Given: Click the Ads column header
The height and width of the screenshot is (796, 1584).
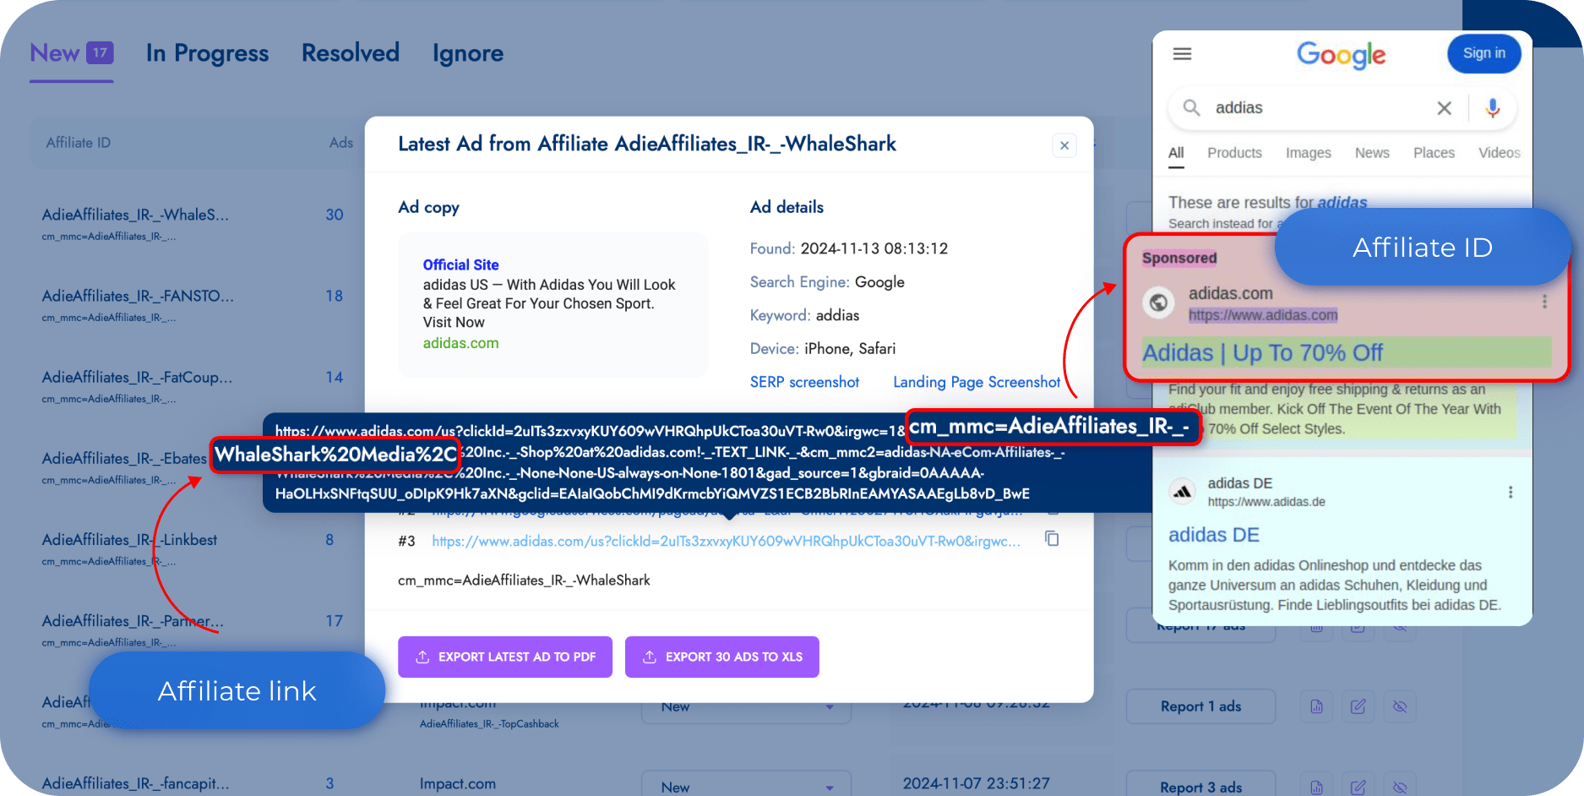Looking at the screenshot, I should point(341,143).
